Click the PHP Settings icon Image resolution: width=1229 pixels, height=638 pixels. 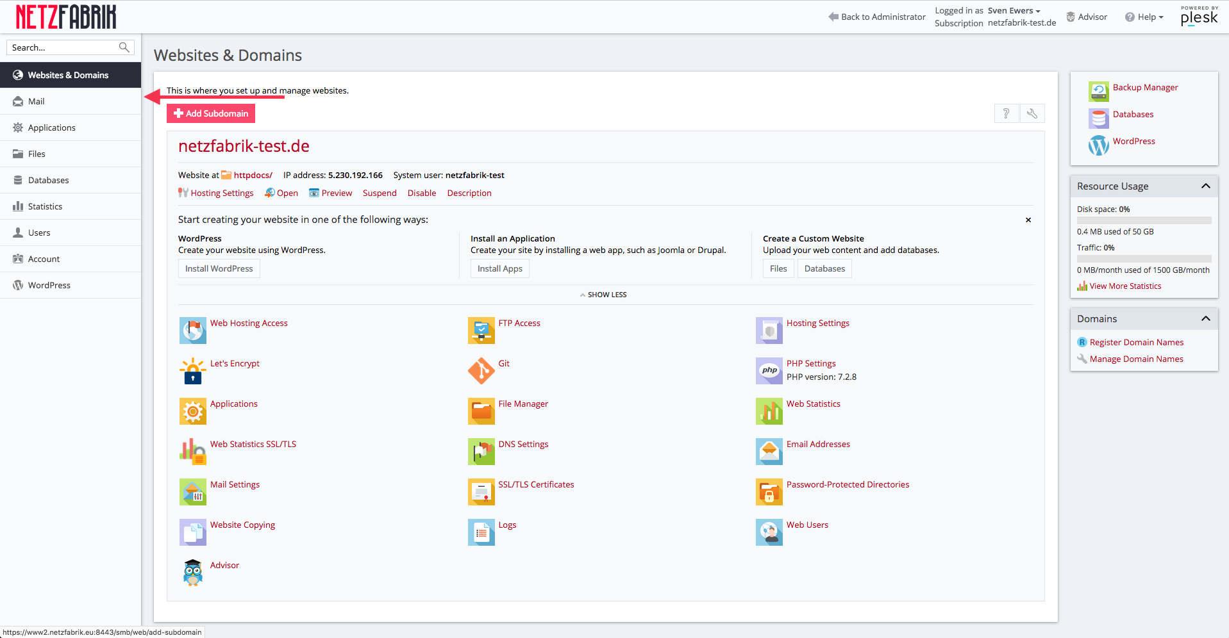tap(769, 371)
